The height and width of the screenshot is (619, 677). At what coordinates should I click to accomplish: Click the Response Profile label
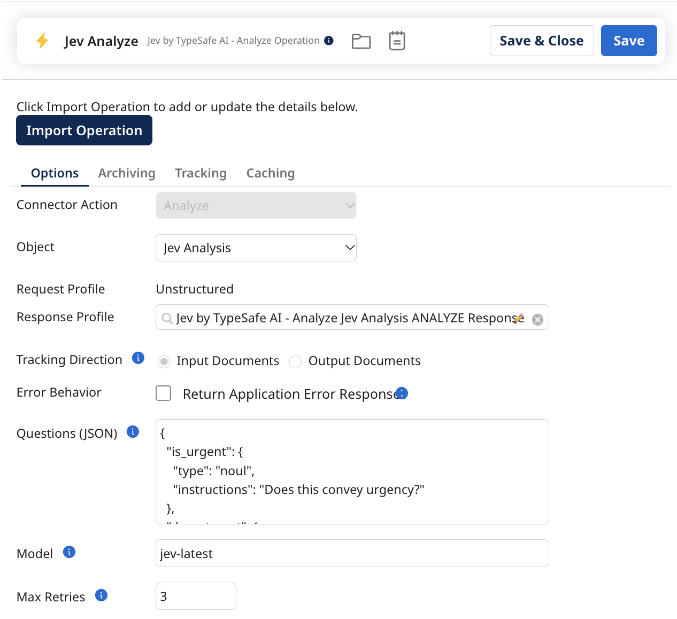pyautogui.click(x=65, y=317)
